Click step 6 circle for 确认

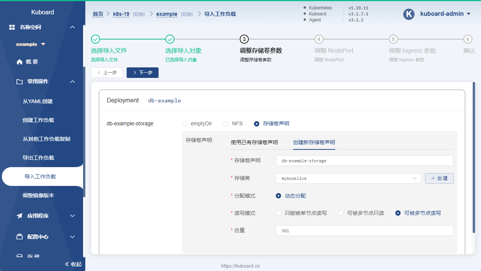pos(467,39)
